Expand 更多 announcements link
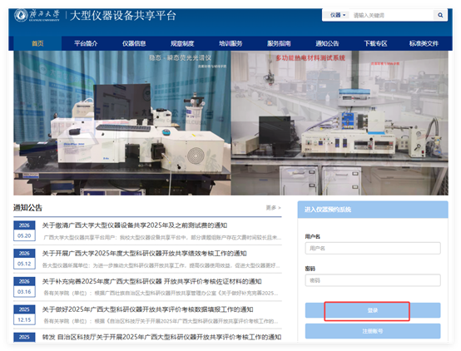The height and width of the screenshot is (351, 461). (x=274, y=208)
